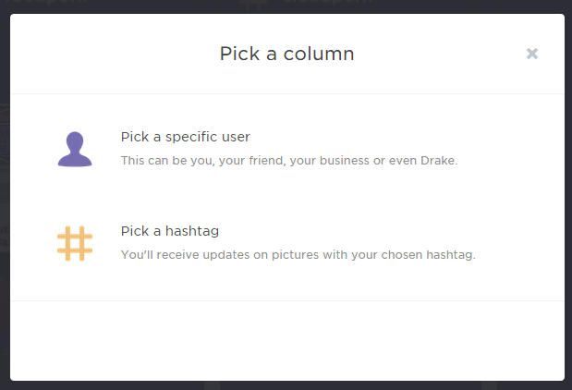
Task: Click the empty footer area of the dialog
Action: click(x=287, y=341)
